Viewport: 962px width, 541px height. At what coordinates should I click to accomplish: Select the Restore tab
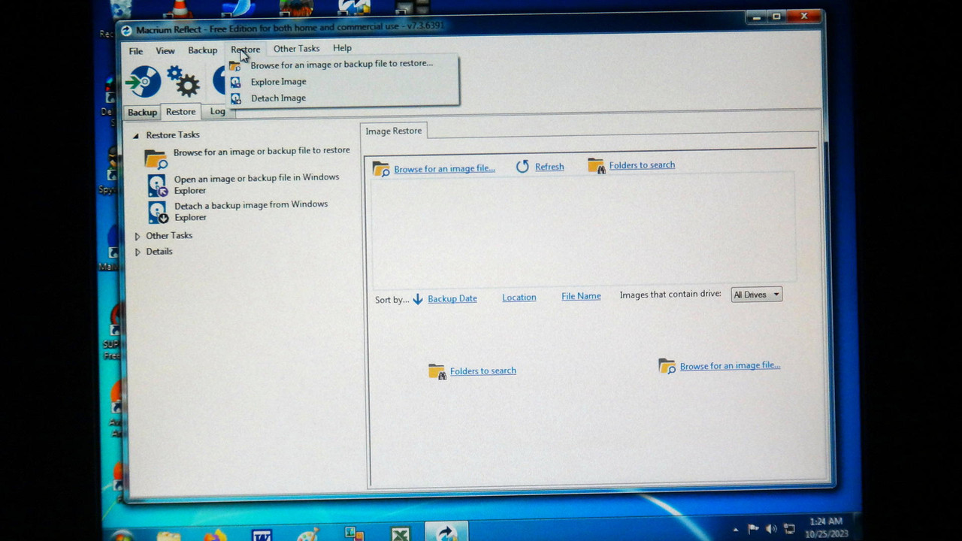point(180,112)
